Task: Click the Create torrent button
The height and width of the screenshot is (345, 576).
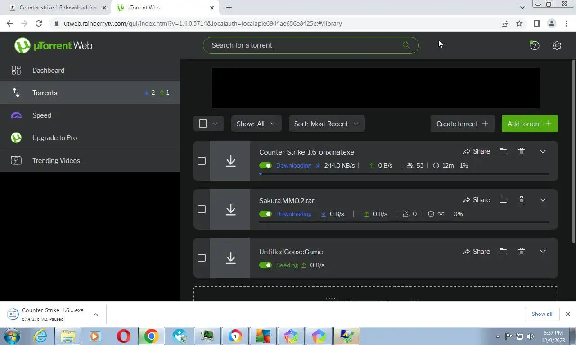Action: click(462, 124)
